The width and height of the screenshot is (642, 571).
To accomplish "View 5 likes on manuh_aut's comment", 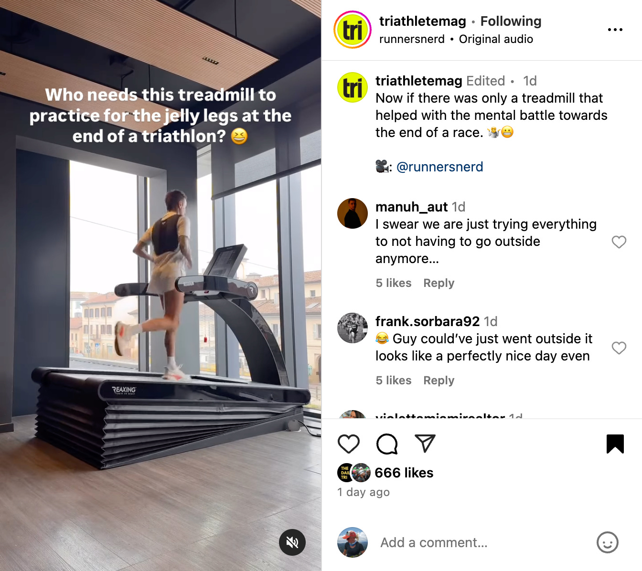I will pyautogui.click(x=394, y=283).
